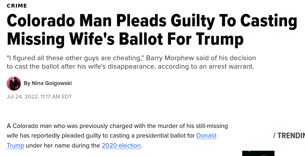
Task: Open Nina Golgowski's author page
Action: [52, 83]
